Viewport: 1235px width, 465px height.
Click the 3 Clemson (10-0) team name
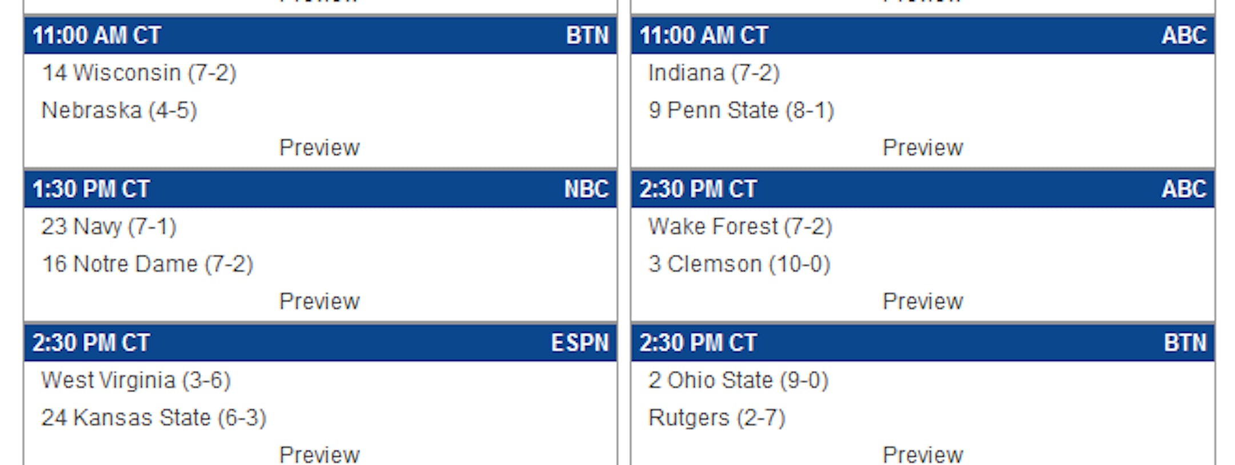[x=739, y=264]
